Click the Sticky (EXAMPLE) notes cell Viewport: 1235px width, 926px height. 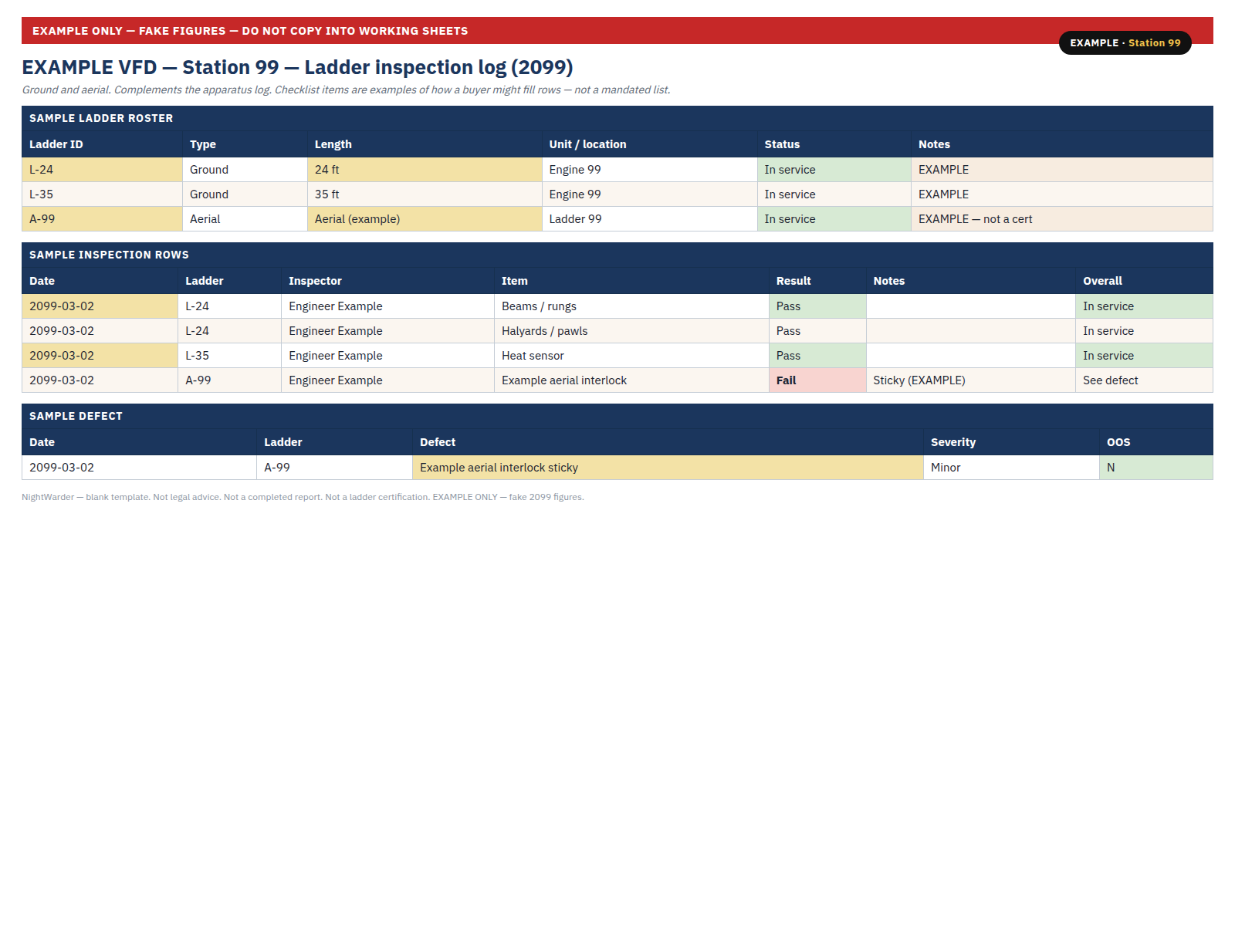(970, 380)
